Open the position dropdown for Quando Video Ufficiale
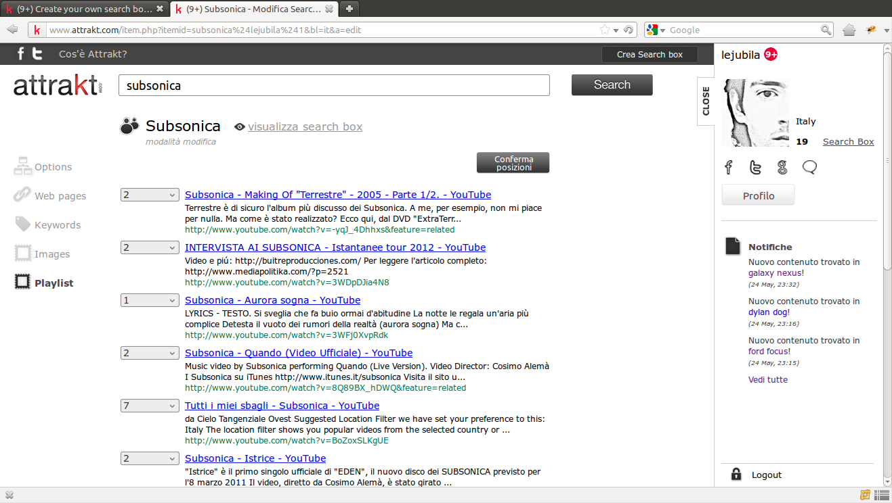 click(x=150, y=353)
